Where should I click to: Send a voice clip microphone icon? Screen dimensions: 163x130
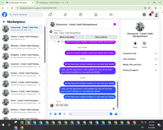coord(51,114)
